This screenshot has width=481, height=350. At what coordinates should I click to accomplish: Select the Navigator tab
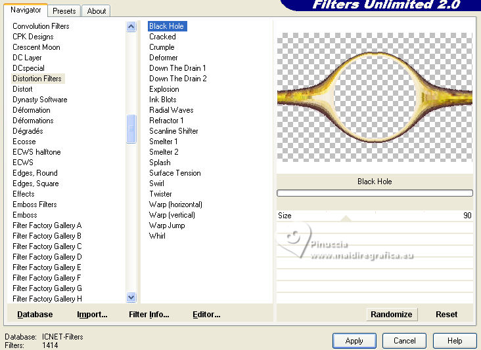click(x=26, y=10)
